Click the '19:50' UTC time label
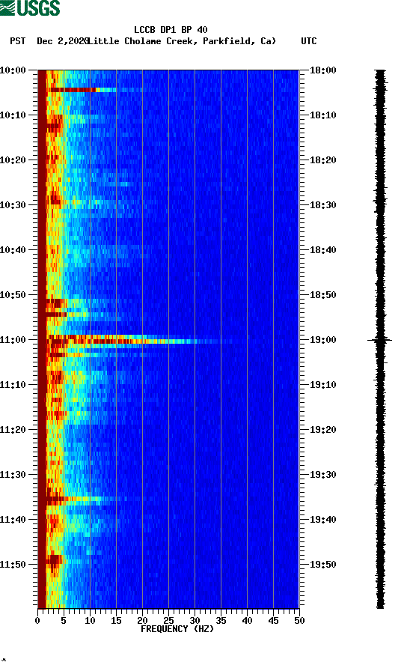 coord(322,565)
